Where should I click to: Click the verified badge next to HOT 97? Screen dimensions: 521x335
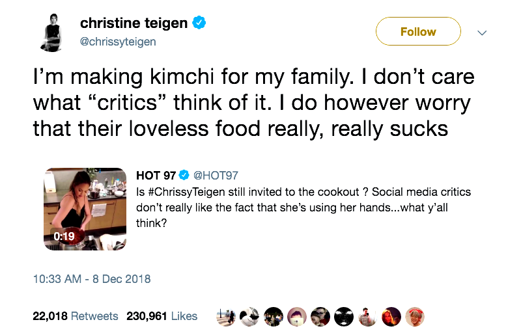pyautogui.click(x=184, y=176)
